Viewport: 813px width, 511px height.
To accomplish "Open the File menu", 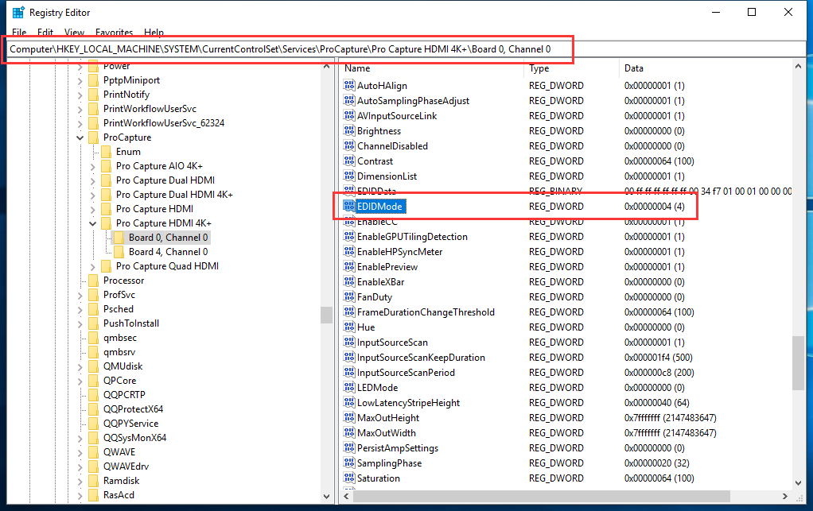I will pyautogui.click(x=19, y=32).
